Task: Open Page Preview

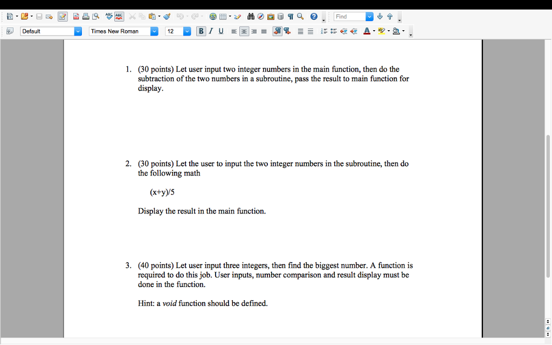Action: tap(95, 17)
